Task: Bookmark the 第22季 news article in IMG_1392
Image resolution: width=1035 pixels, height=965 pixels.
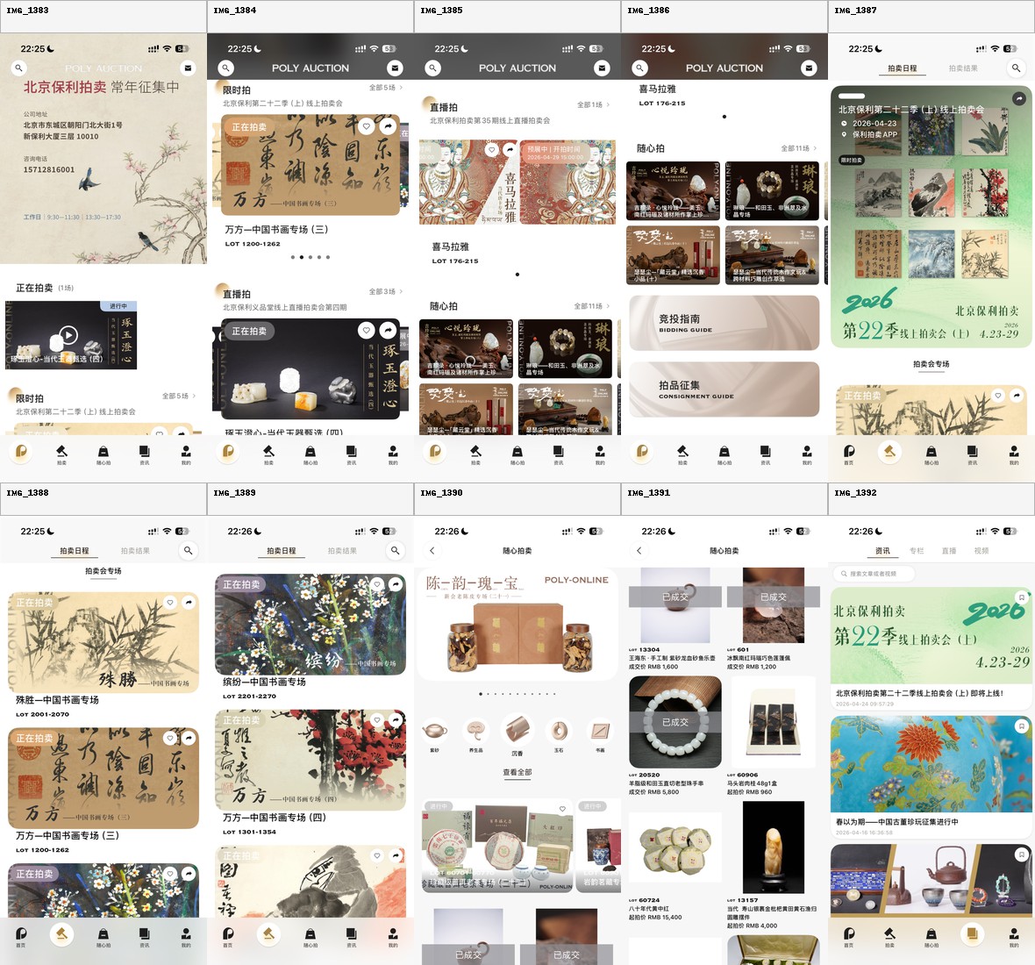Action: (x=1021, y=597)
